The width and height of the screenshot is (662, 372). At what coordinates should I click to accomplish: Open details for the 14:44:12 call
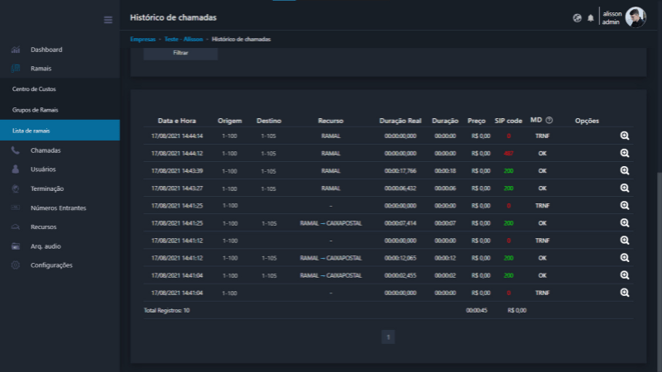625,153
